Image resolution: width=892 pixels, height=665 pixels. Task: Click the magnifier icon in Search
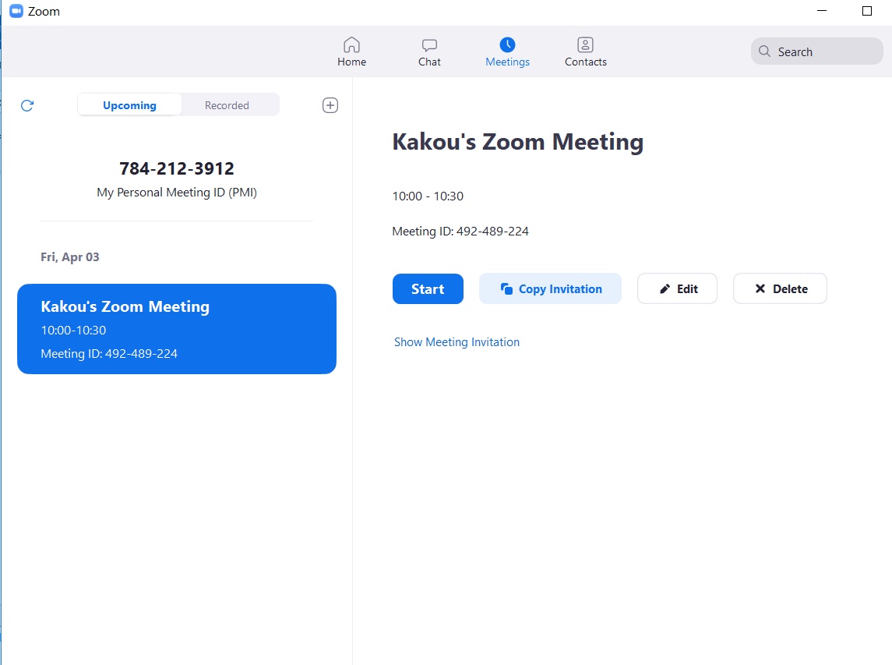(764, 51)
